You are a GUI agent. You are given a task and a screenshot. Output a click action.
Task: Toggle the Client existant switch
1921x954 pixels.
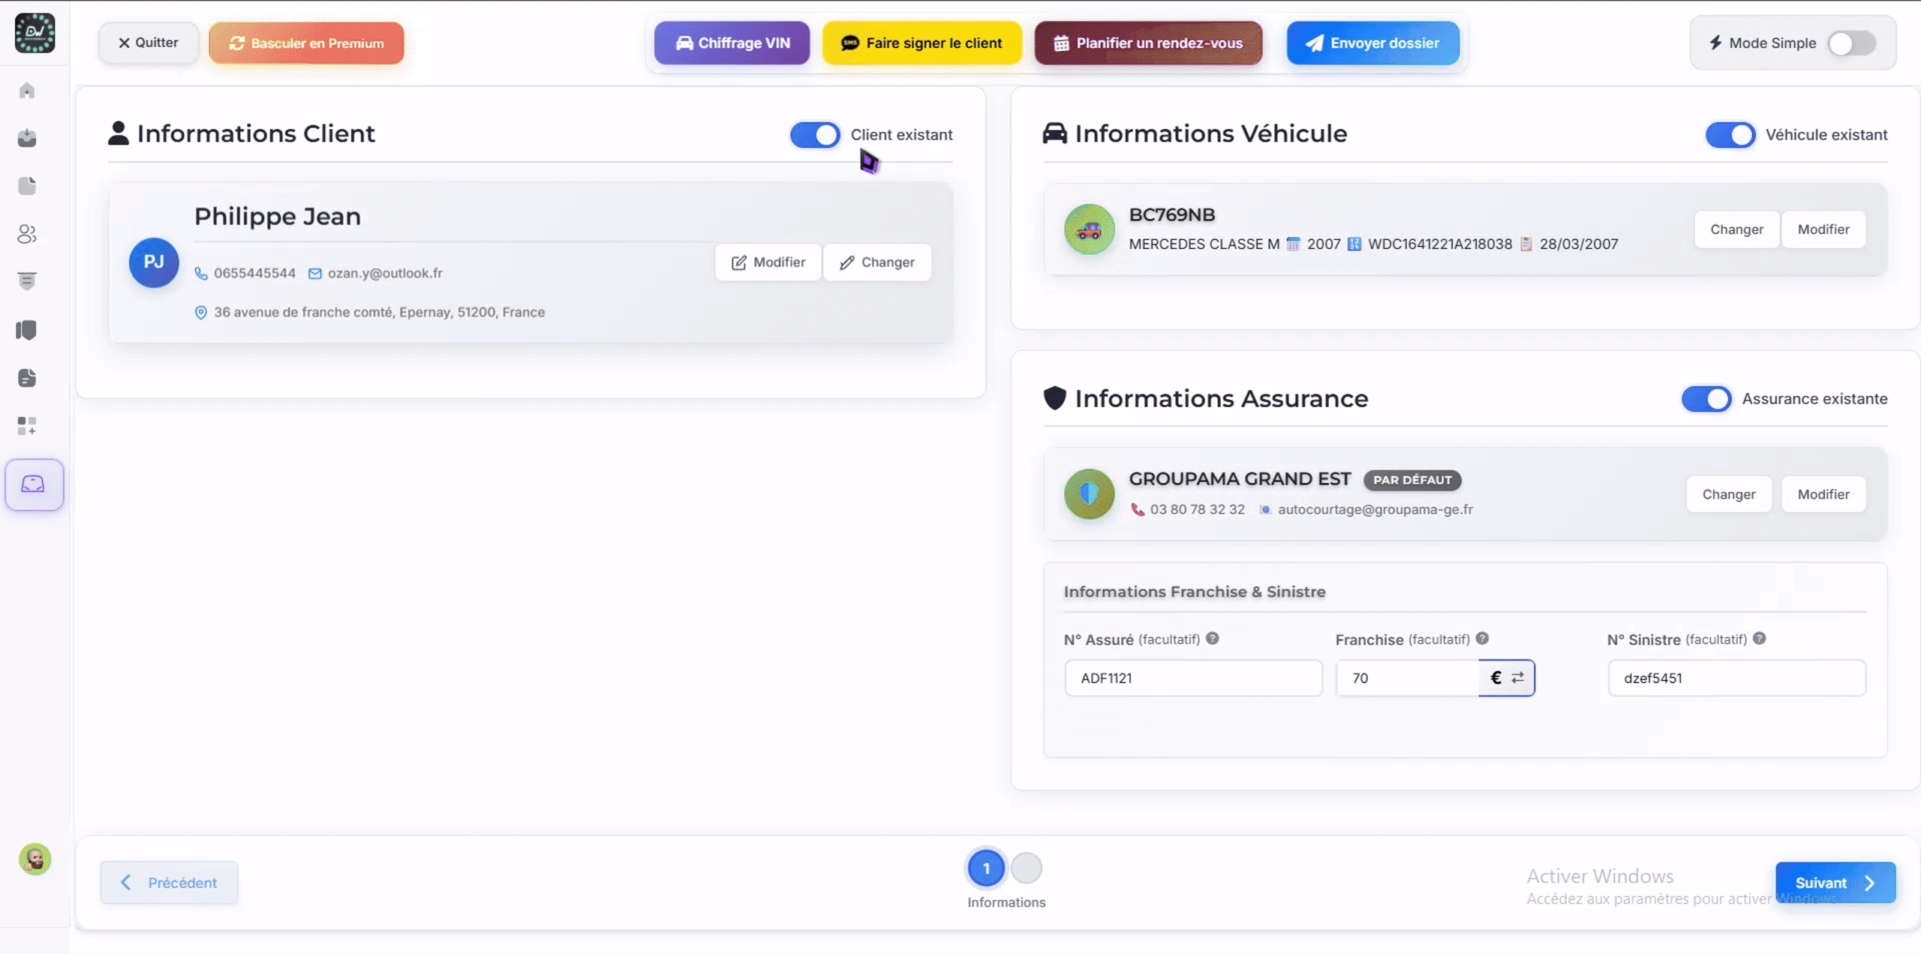815,135
